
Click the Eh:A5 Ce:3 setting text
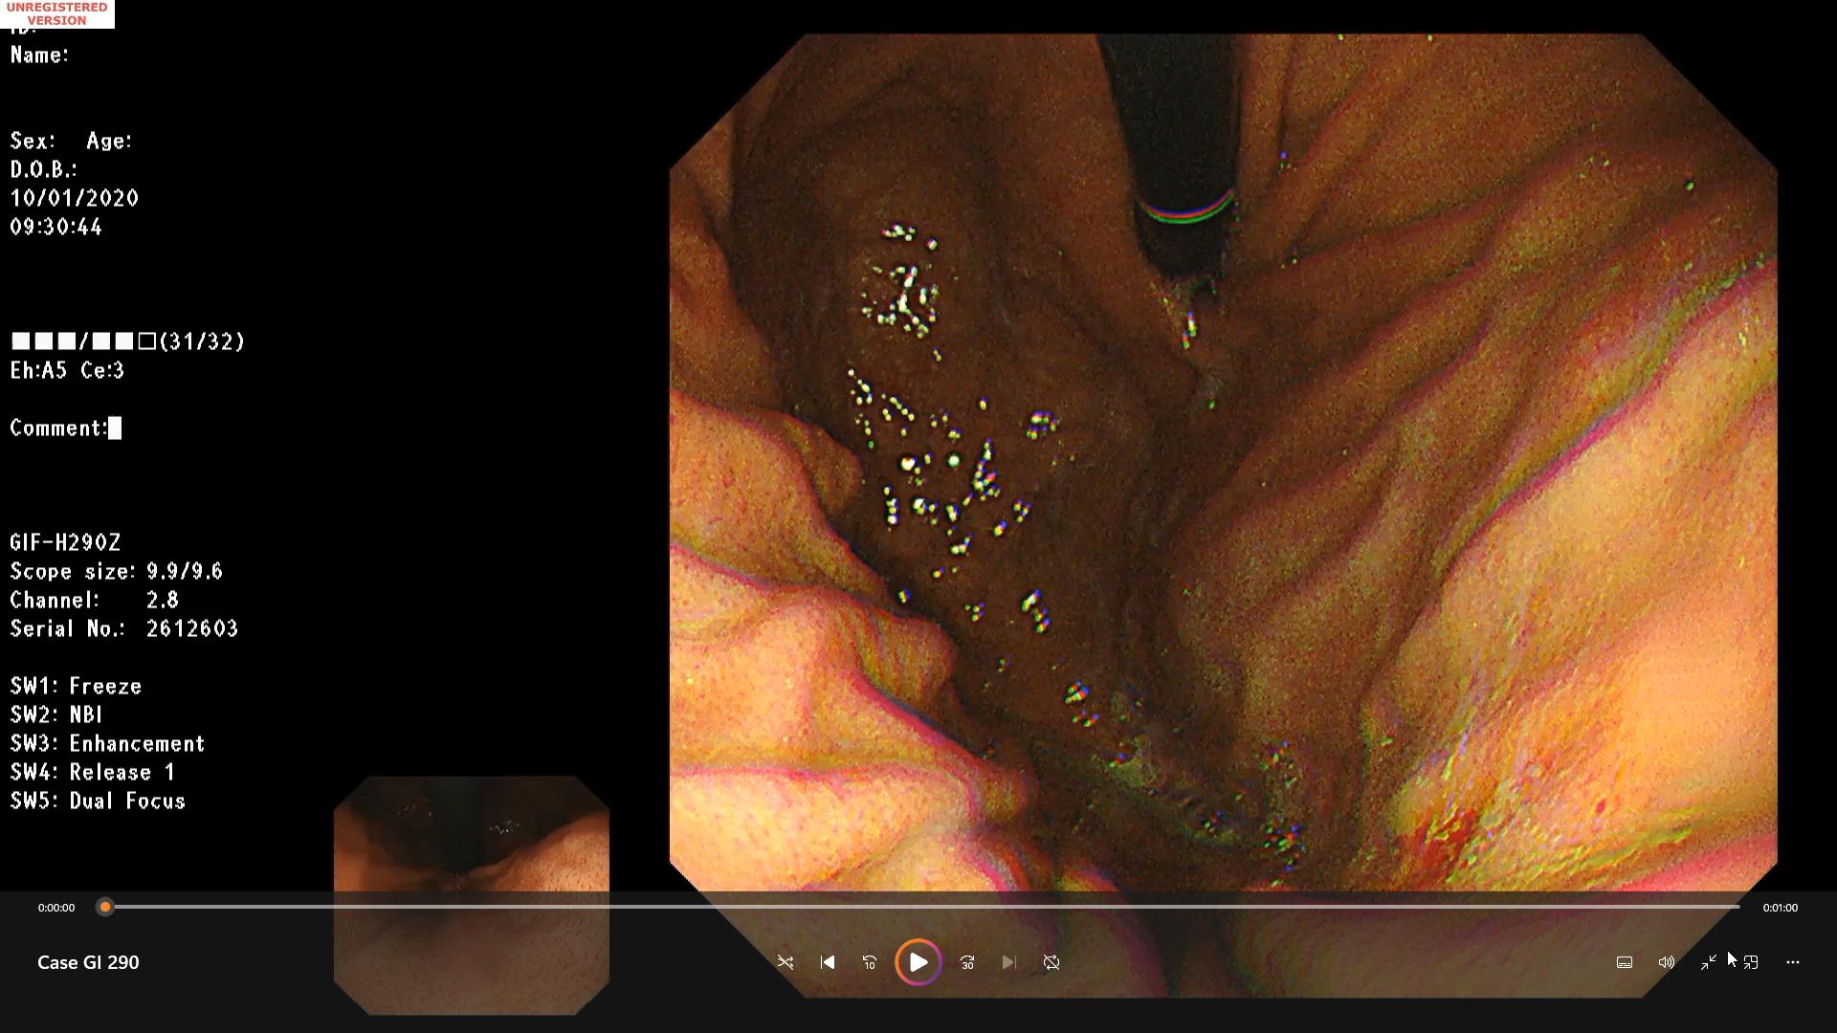[67, 370]
